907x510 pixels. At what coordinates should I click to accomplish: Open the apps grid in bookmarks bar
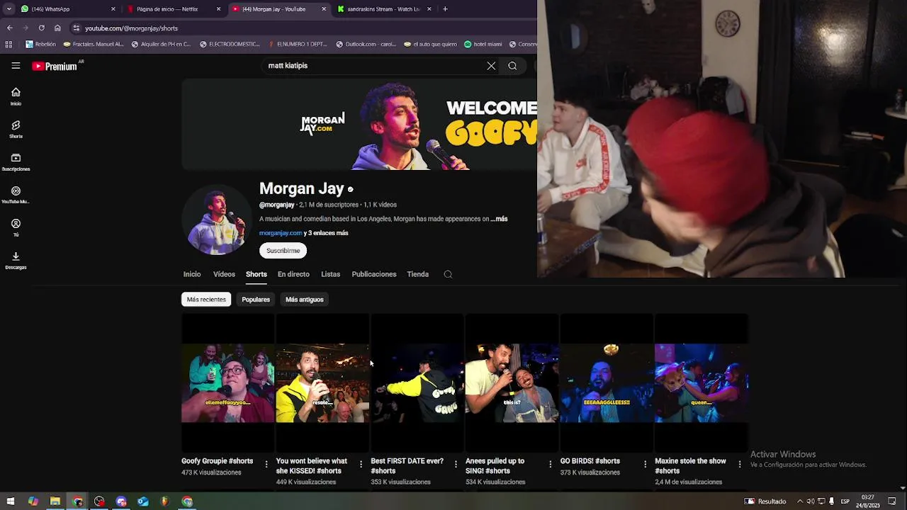pyautogui.click(x=9, y=44)
